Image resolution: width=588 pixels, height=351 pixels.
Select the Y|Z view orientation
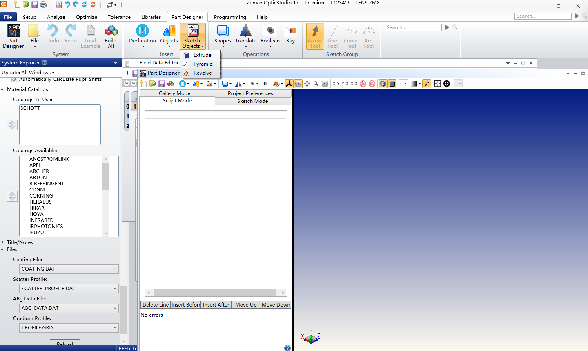point(345,84)
